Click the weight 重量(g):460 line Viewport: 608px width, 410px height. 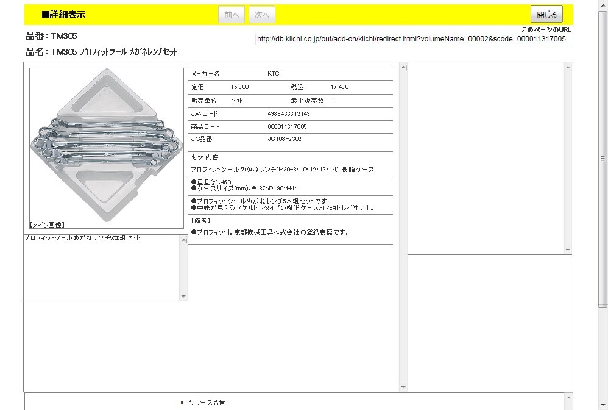[x=211, y=182]
